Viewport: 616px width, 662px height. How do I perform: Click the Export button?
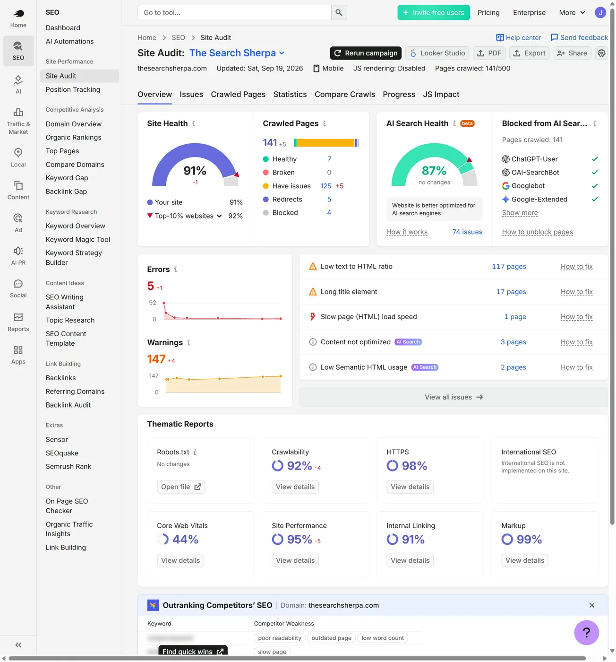(x=530, y=53)
